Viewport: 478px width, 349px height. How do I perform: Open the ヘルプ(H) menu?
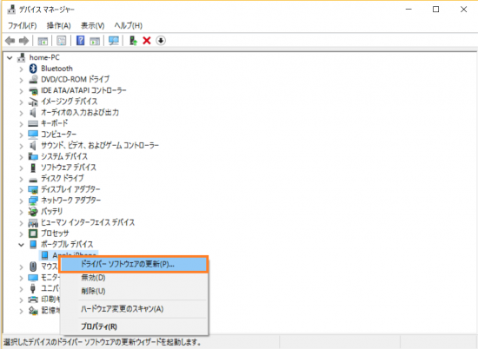(x=128, y=25)
